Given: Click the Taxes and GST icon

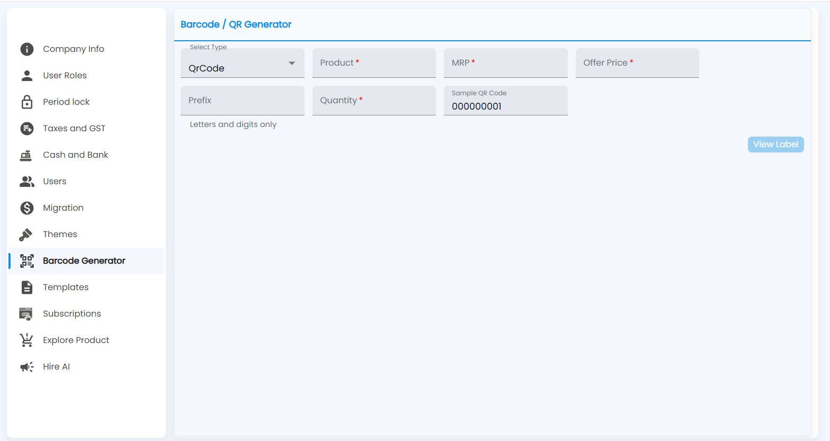Looking at the screenshot, I should point(27,129).
